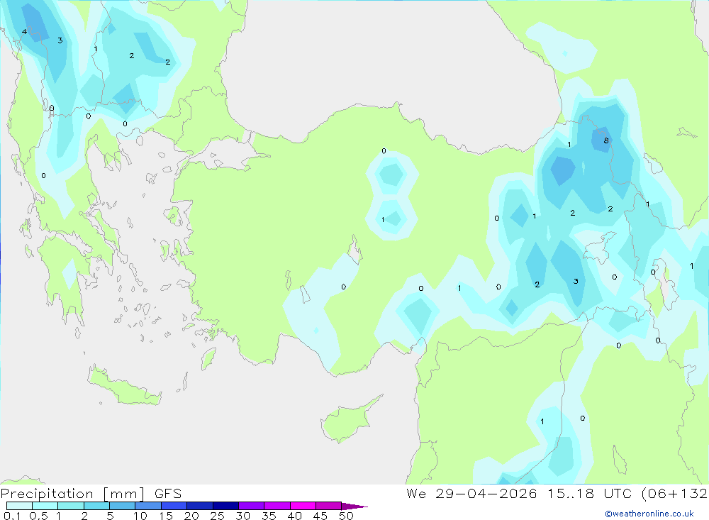This screenshot has height=520, width=709.
Task: Pick the 10–15 mm legend swatch
Action: coord(148,506)
